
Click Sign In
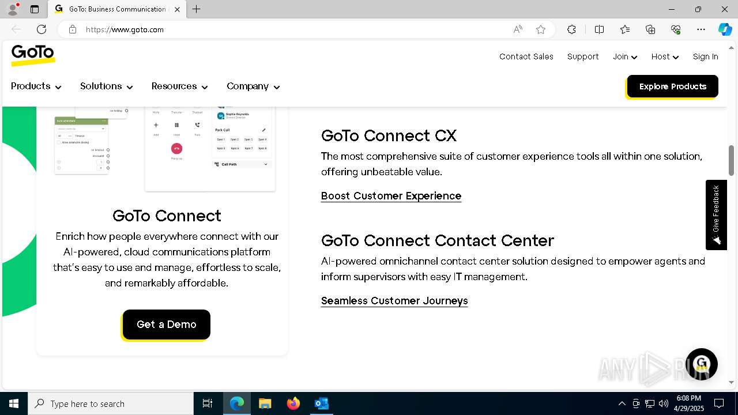(x=705, y=56)
